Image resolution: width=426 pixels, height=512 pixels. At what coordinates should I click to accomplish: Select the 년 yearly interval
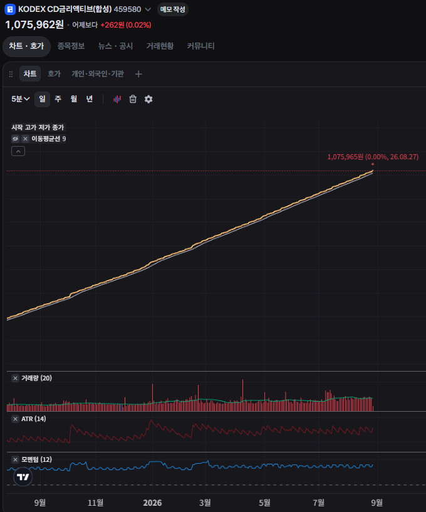(90, 99)
